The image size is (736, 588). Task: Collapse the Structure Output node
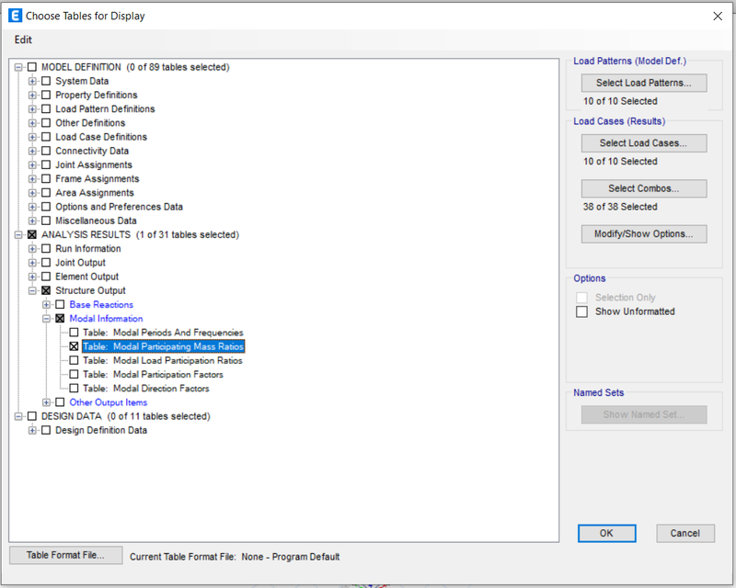tap(32, 290)
